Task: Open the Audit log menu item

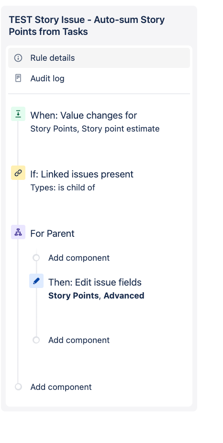Action: click(x=99, y=78)
